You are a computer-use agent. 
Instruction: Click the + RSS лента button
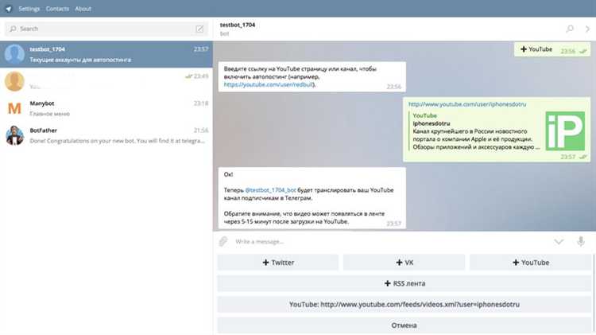coord(404,283)
